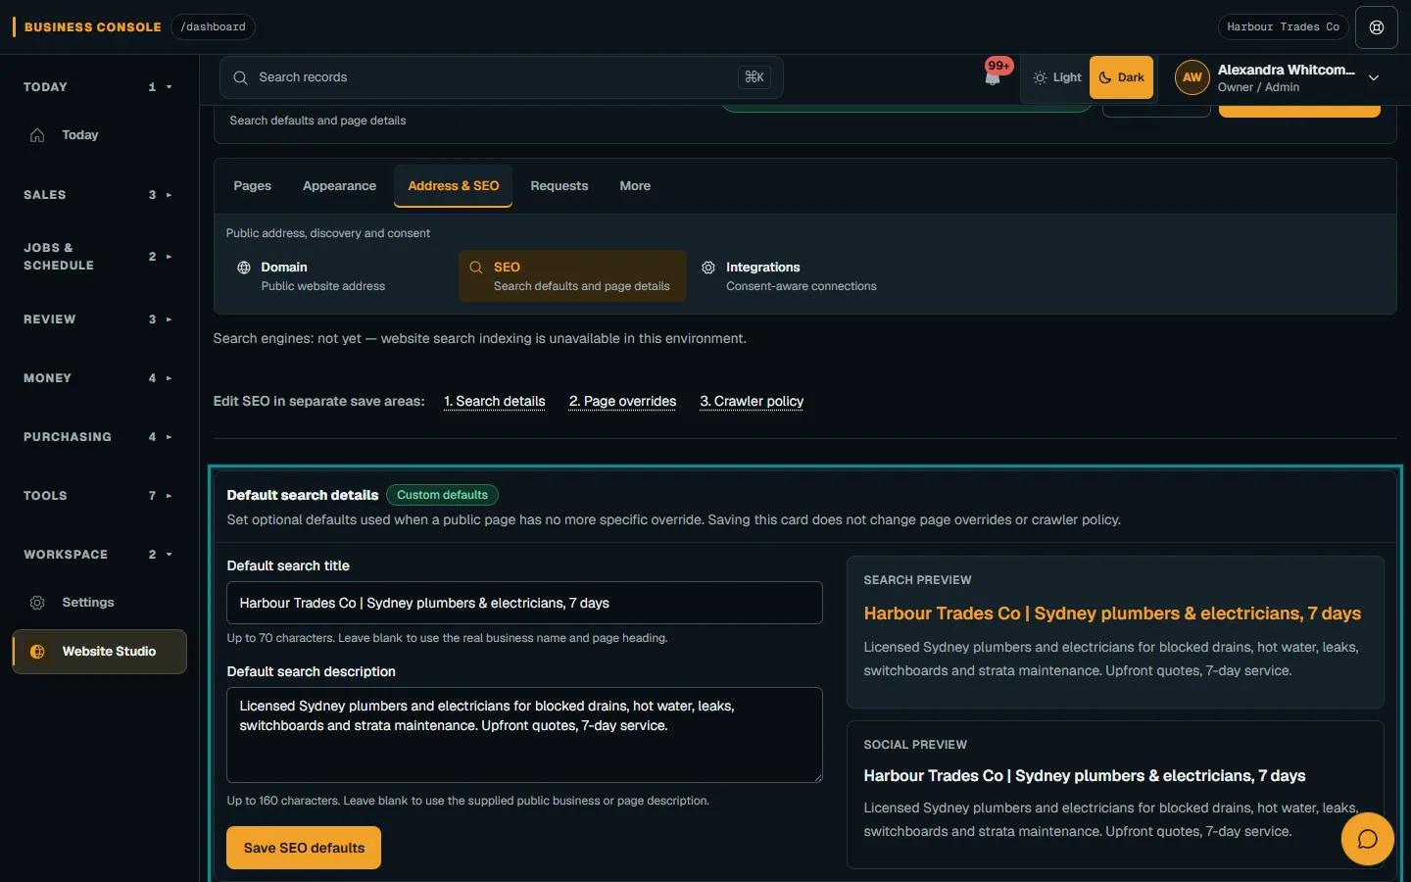Click the Website Studio icon in sidebar
Image resolution: width=1411 pixels, height=882 pixels.
tap(37, 652)
